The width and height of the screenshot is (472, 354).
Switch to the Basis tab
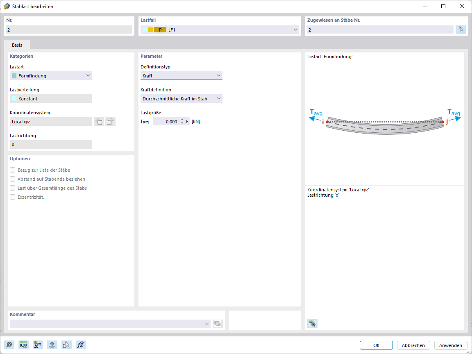click(17, 45)
